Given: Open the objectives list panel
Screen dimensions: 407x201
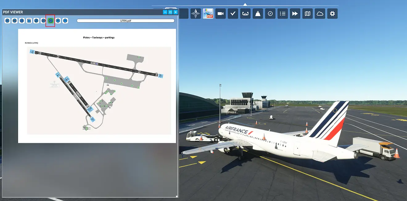Looking at the screenshot, I should 283,14.
